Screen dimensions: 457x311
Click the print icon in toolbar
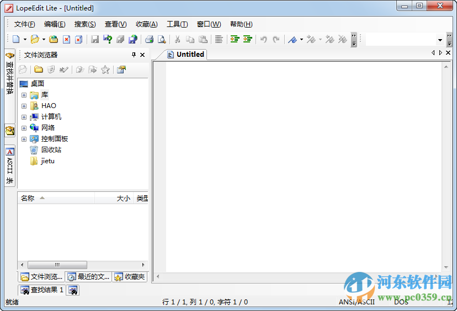149,39
